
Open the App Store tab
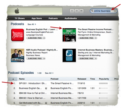pyautogui.click(x=36, y=18)
